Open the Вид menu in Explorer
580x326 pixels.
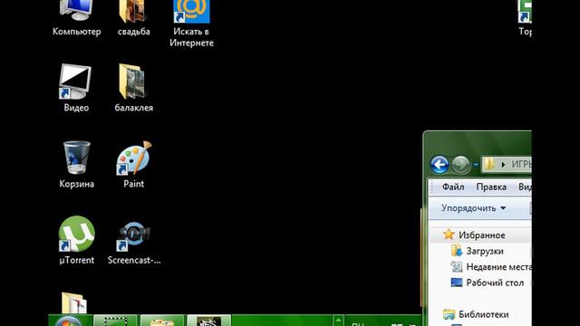coord(525,187)
